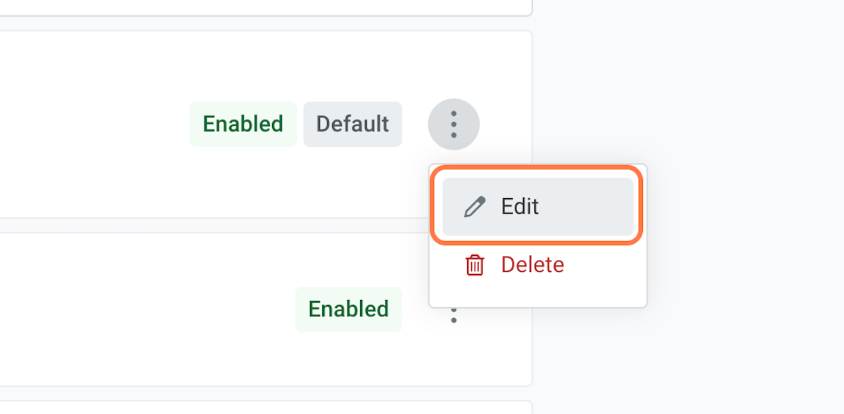Click the Default badge

[x=352, y=124]
